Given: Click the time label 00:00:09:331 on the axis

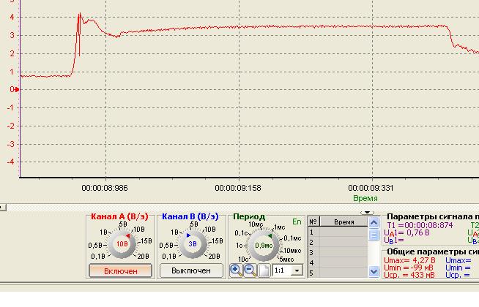Looking at the screenshot, I should (x=371, y=188).
